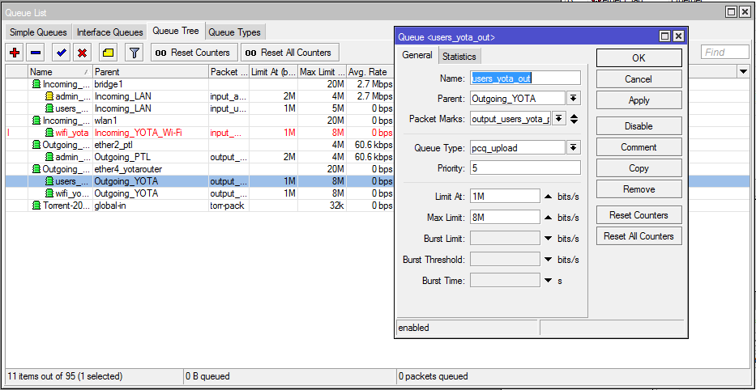
Task: Click the 32k Max Limit cell
Action: point(322,205)
